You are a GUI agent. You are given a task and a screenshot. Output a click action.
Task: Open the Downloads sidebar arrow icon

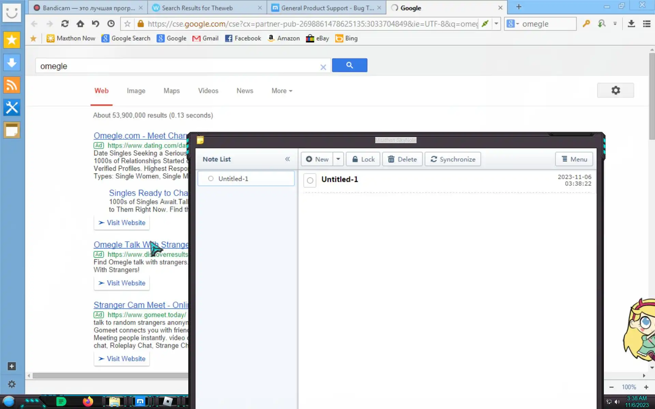(x=12, y=63)
